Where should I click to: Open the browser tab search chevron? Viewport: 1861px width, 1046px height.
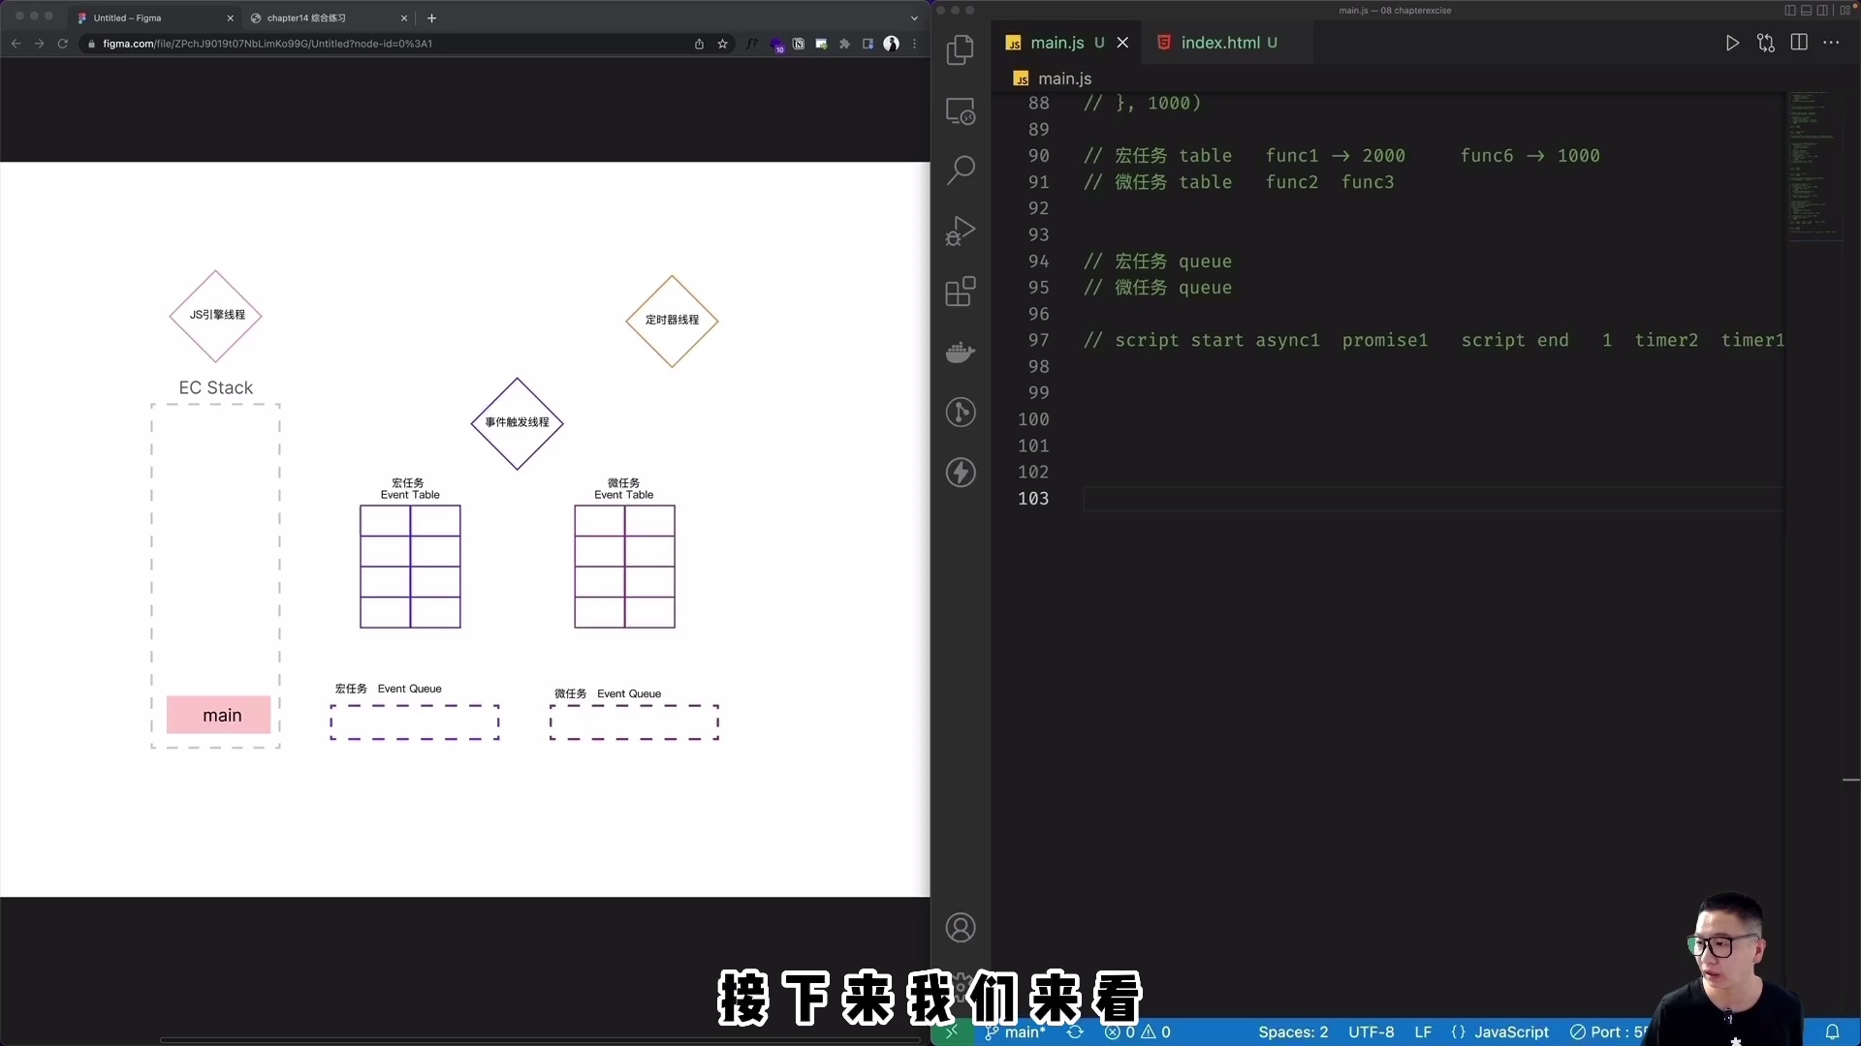pos(913,17)
